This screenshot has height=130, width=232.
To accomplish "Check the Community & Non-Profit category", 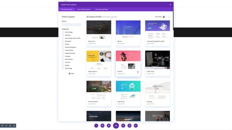I will click(63, 38).
